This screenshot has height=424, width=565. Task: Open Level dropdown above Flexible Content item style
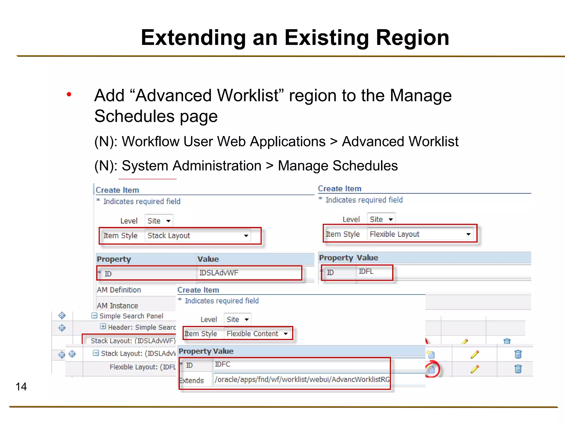237,319
